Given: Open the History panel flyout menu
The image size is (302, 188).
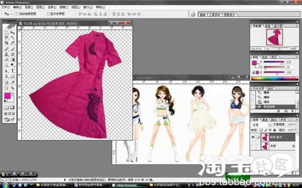Looking at the screenshot, I should [x=297, y=88].
